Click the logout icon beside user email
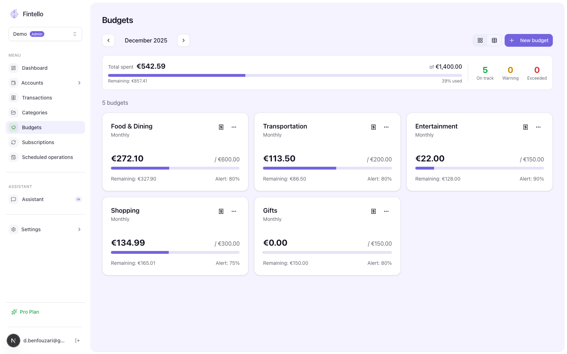This screenshot has width=567, height=354. pyautogui.click(x=77, y=341)
